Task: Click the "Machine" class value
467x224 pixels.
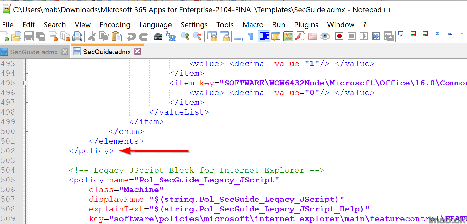Action: [x=141, y=190]
